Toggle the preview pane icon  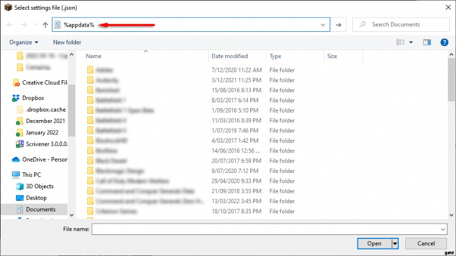pyautogui.click(x=426, y=42)
